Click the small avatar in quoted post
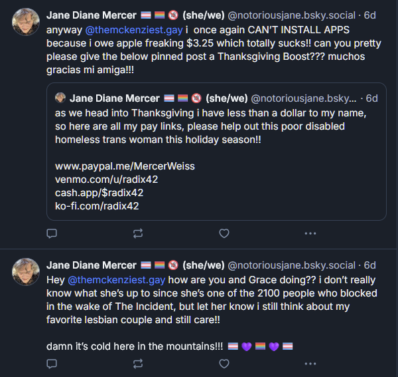This screenshot has width=398, height=377. click(60, 98)
